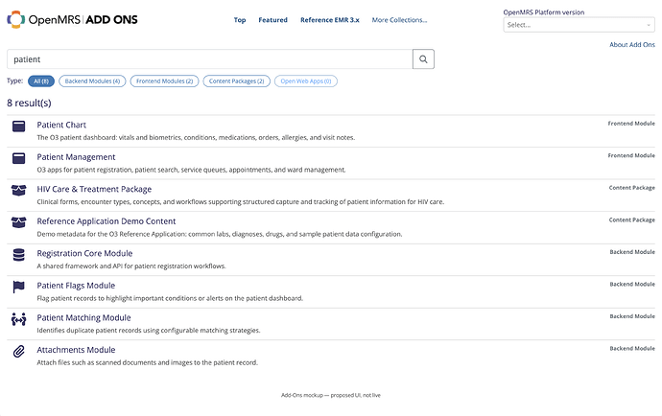Image resolution: width=662 pixels, height=416 pixels.
Task: Click the 'OpenMRS Platform version' label
Action: coord(544,12)
